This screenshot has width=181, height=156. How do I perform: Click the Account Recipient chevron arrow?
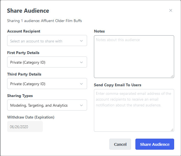tap(81, 41)
